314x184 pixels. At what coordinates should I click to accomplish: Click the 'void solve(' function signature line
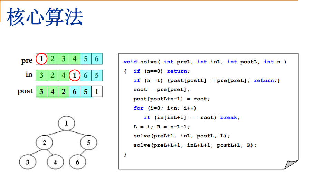click(205, 62)
